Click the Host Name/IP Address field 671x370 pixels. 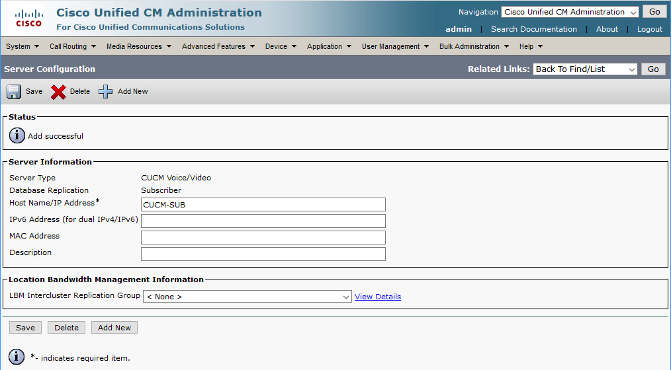263,204
